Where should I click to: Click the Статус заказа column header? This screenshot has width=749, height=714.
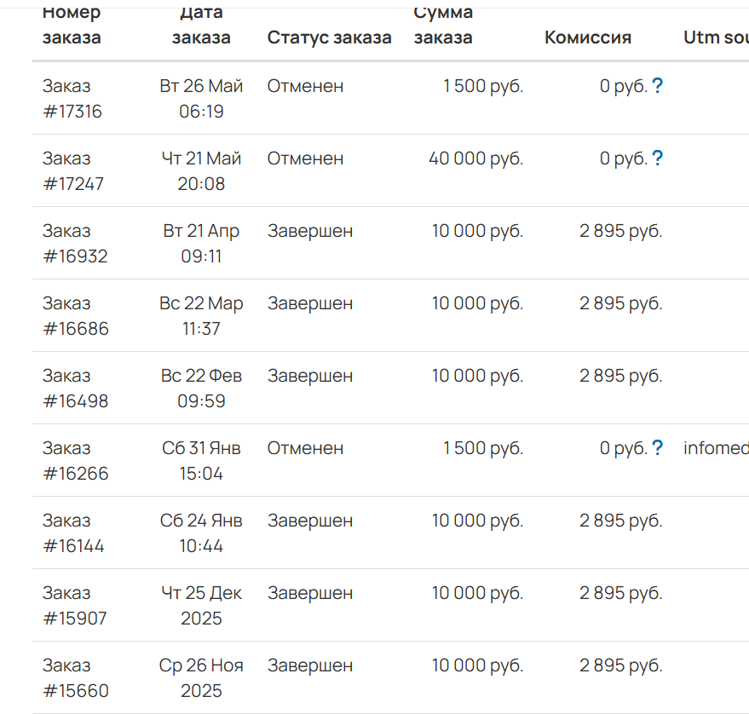coord(329,37)
